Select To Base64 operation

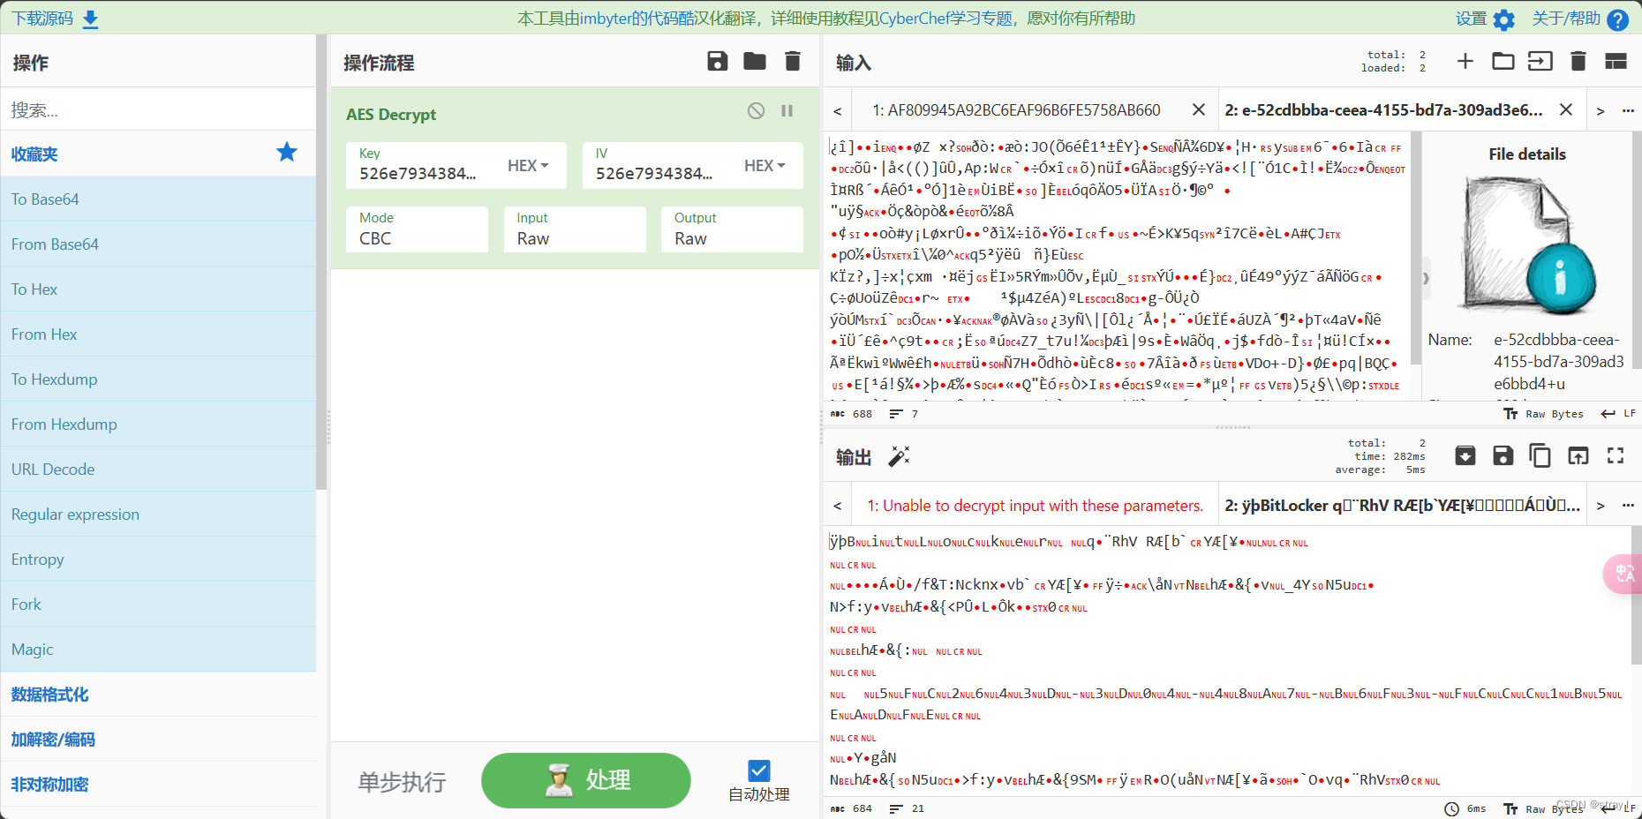click(158, 199)
